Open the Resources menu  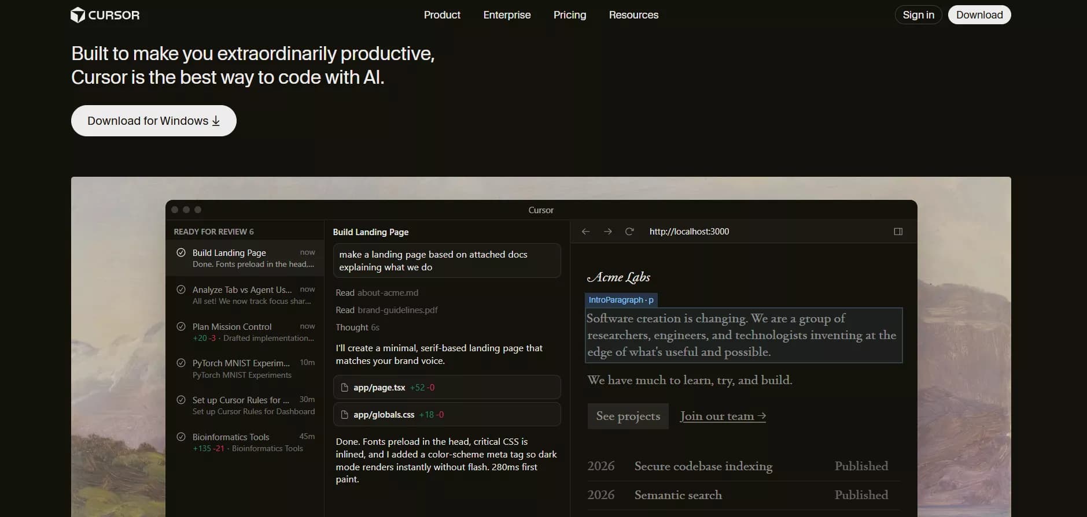(633, 15)
